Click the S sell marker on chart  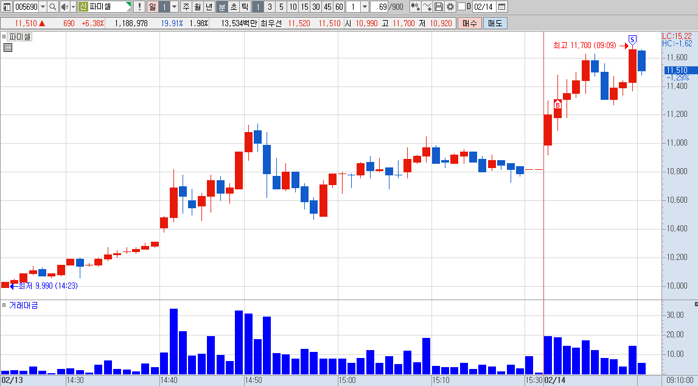tap(632, 40)
